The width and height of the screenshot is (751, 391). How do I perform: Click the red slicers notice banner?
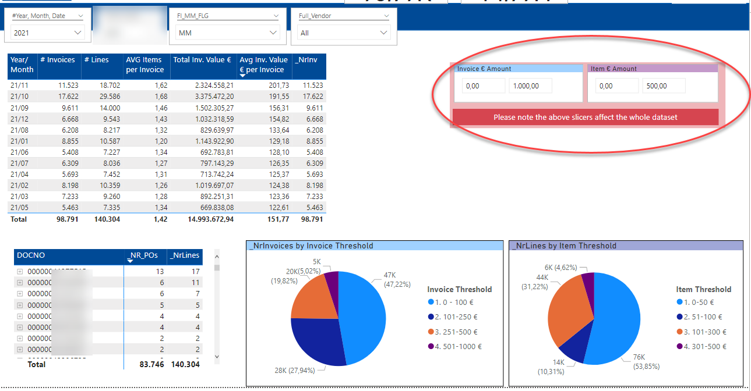point(585,117)
